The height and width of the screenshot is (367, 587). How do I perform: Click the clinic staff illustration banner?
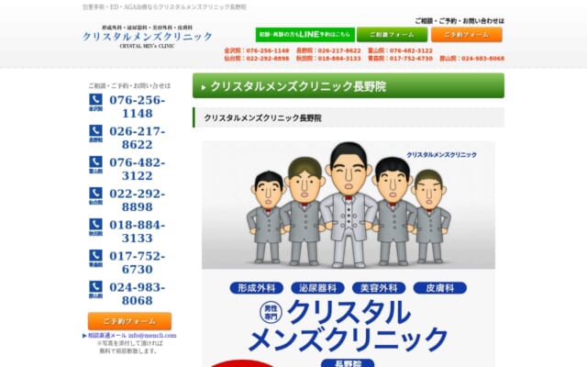[348, 206]
